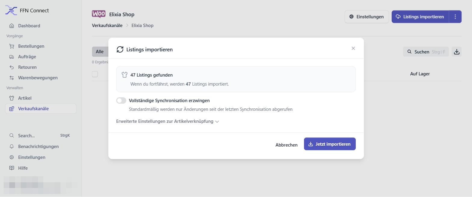Toggle Vollständige Synchronisation erzwingen switch
This screenshot has height=197, width=472.
(121, 101)
